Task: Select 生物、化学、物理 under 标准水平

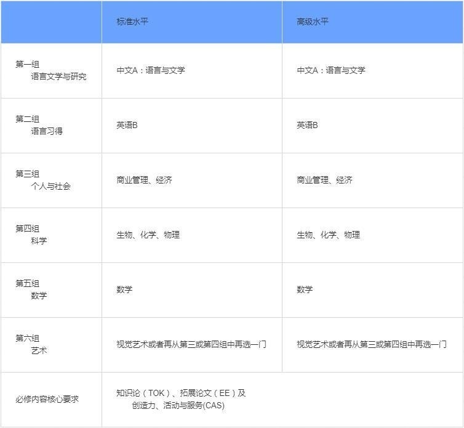Action: pyautogui.click(x=148, y=235)
